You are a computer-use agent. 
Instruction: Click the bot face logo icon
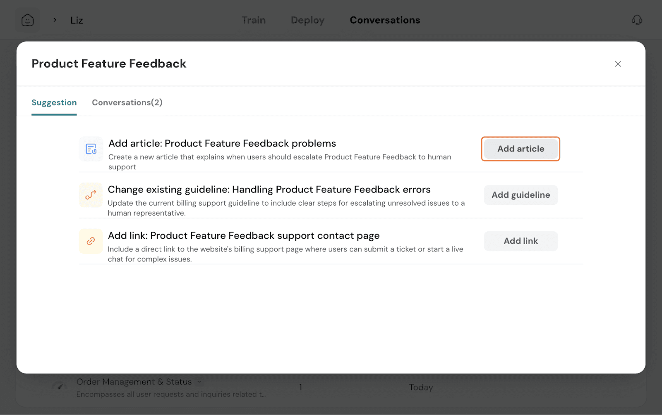(x=28, y=20)
